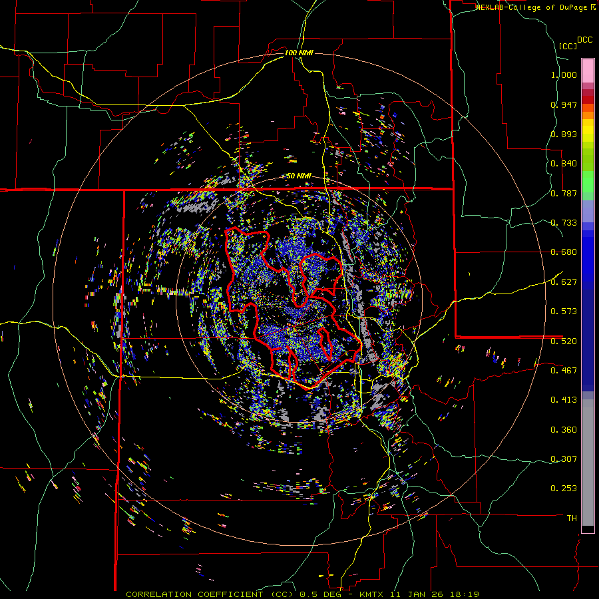
Task: Select the 0.573 legend value
Action: coord(564,311)
